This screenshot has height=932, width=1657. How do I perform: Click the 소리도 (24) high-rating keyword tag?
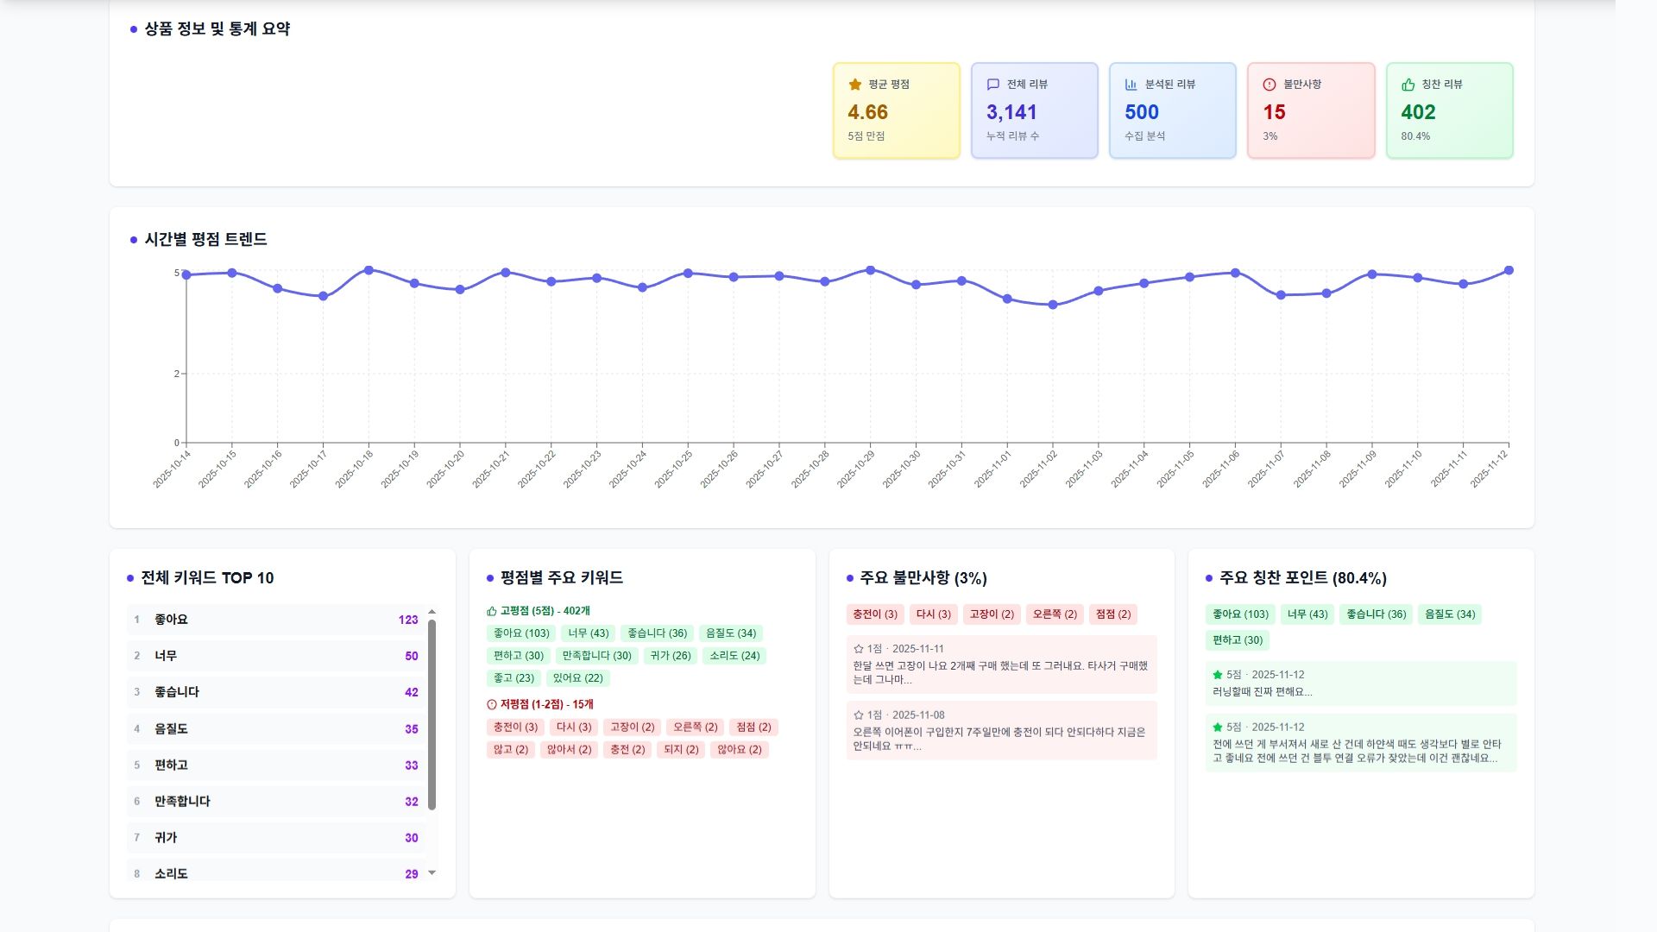pyautogui.click(x=734, y=656)
